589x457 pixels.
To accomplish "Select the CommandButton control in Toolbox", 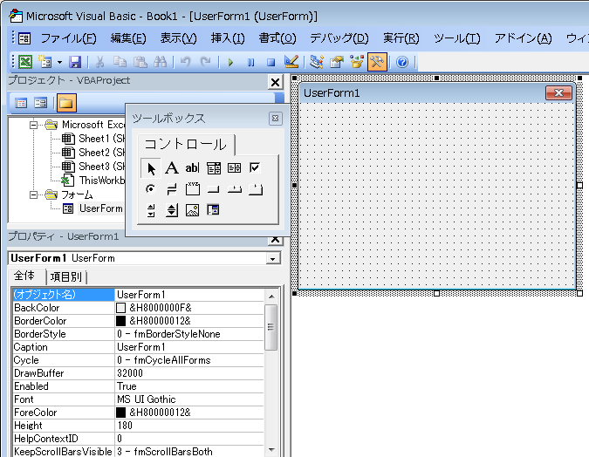I will [214, 189].
